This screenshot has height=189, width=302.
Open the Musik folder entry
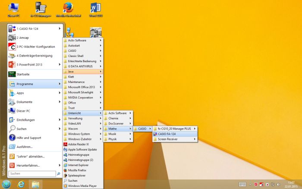click(x=118, y=134)
